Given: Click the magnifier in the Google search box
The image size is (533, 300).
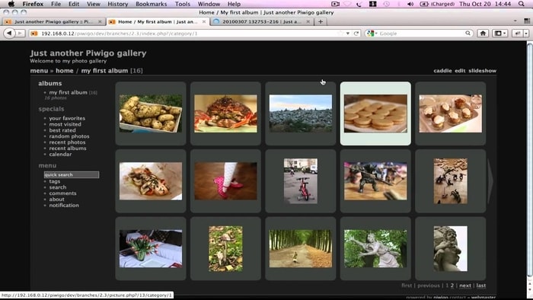Looking at the screenshot, I should pyautogui.click(x=468, y=34).
